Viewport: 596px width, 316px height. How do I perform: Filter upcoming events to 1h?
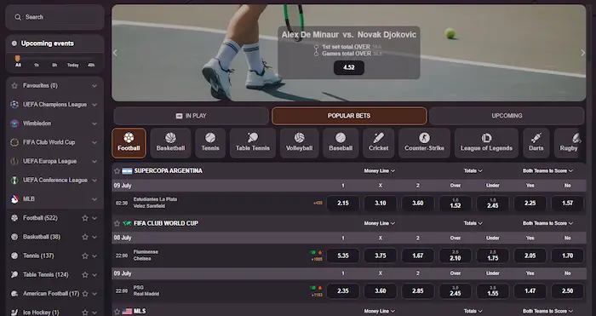[x=37, y=65]
